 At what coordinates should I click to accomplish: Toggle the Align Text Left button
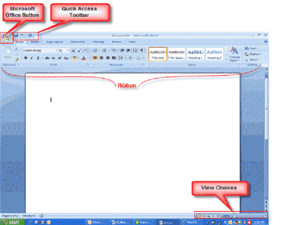[95, 58]
